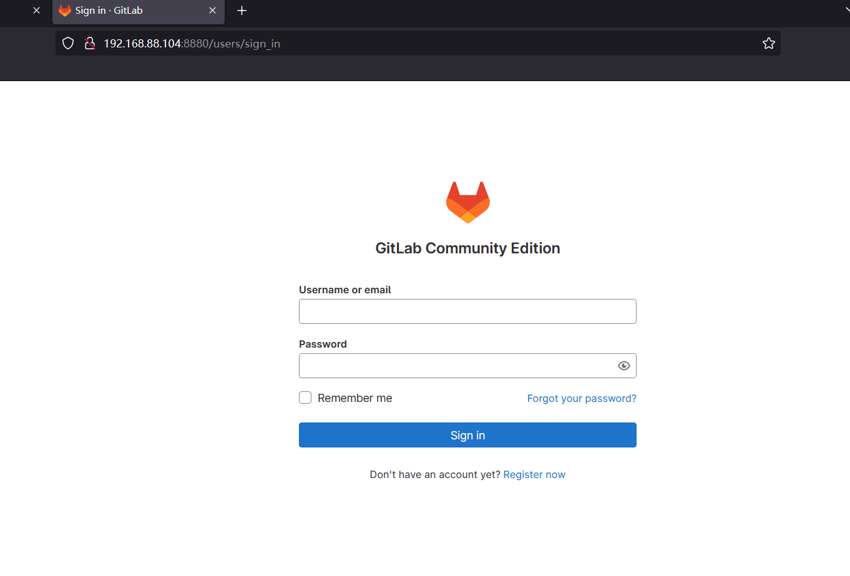The height and width of the screenshot is (576, 850).
Task: Toggle password visibility eye icon
Action: pos(623,366)
